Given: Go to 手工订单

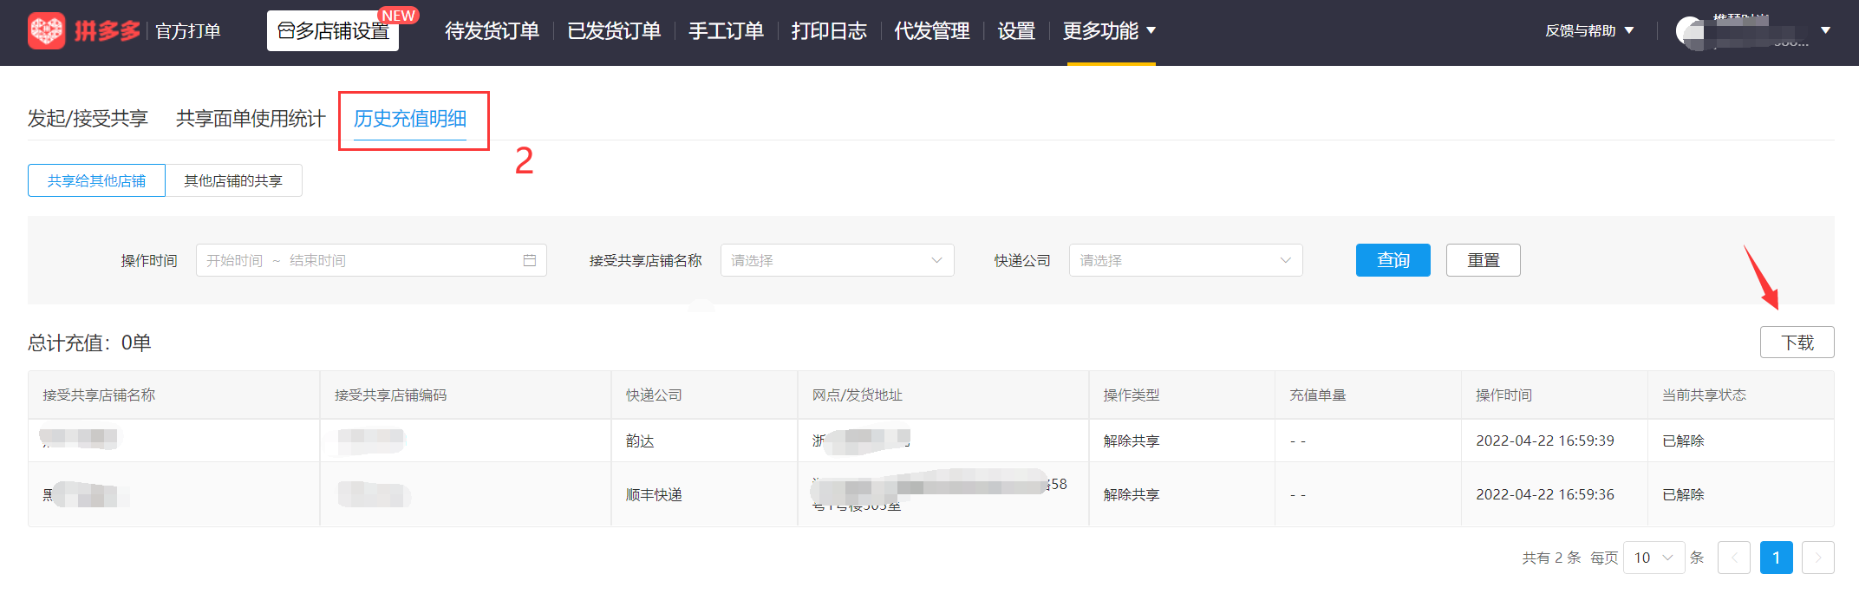Looking at the screenshot, I should point(726,31).
